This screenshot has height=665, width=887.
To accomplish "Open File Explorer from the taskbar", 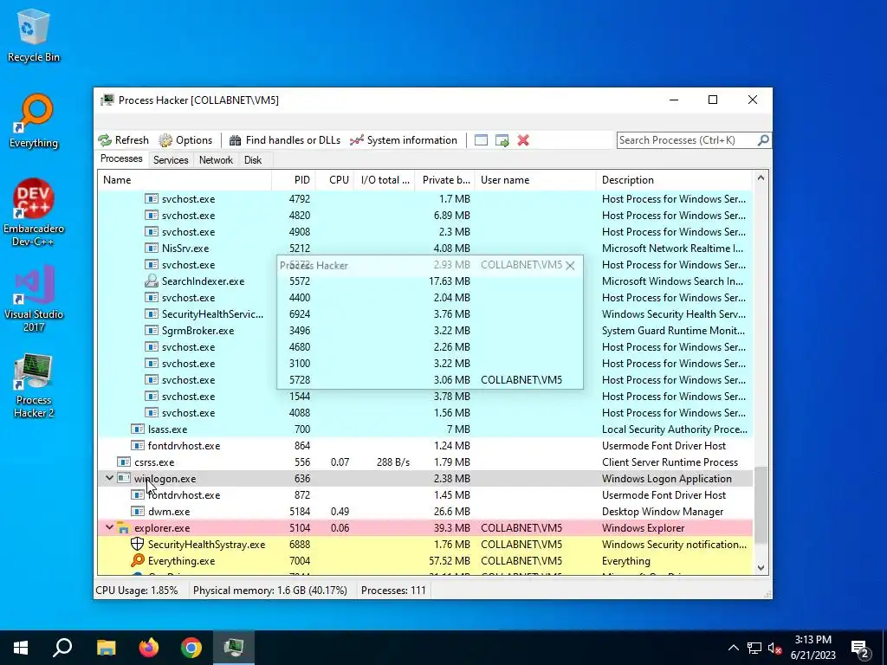I will [106, 648].
